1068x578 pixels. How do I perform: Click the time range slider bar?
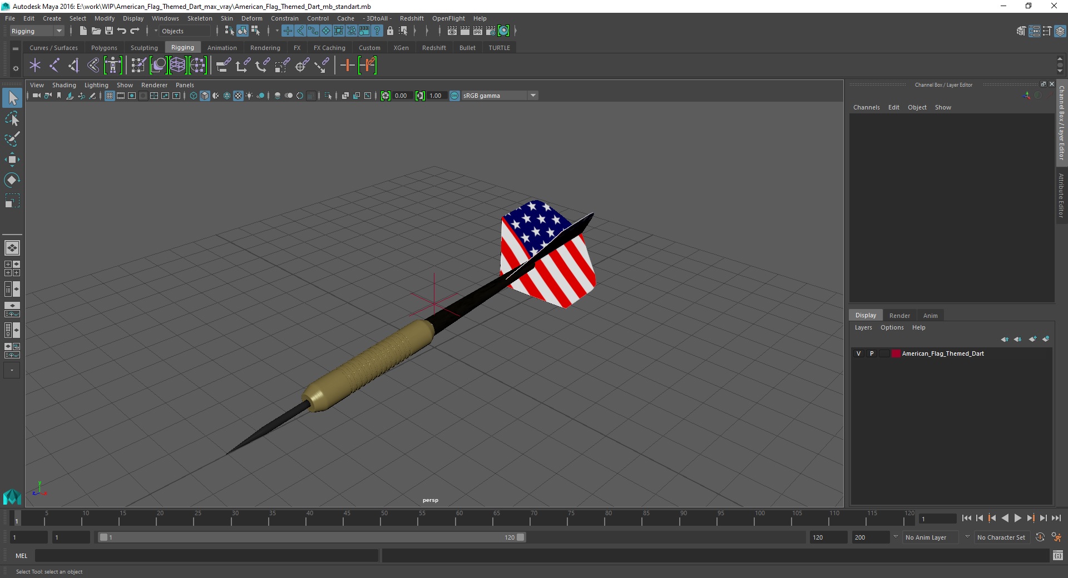(x=311, y=537)
